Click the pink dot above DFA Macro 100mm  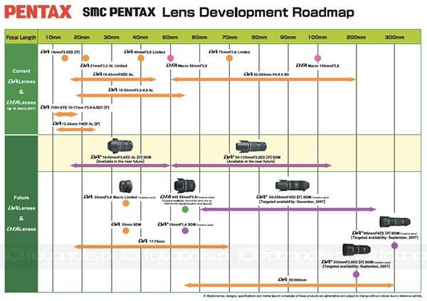point(317,58)
